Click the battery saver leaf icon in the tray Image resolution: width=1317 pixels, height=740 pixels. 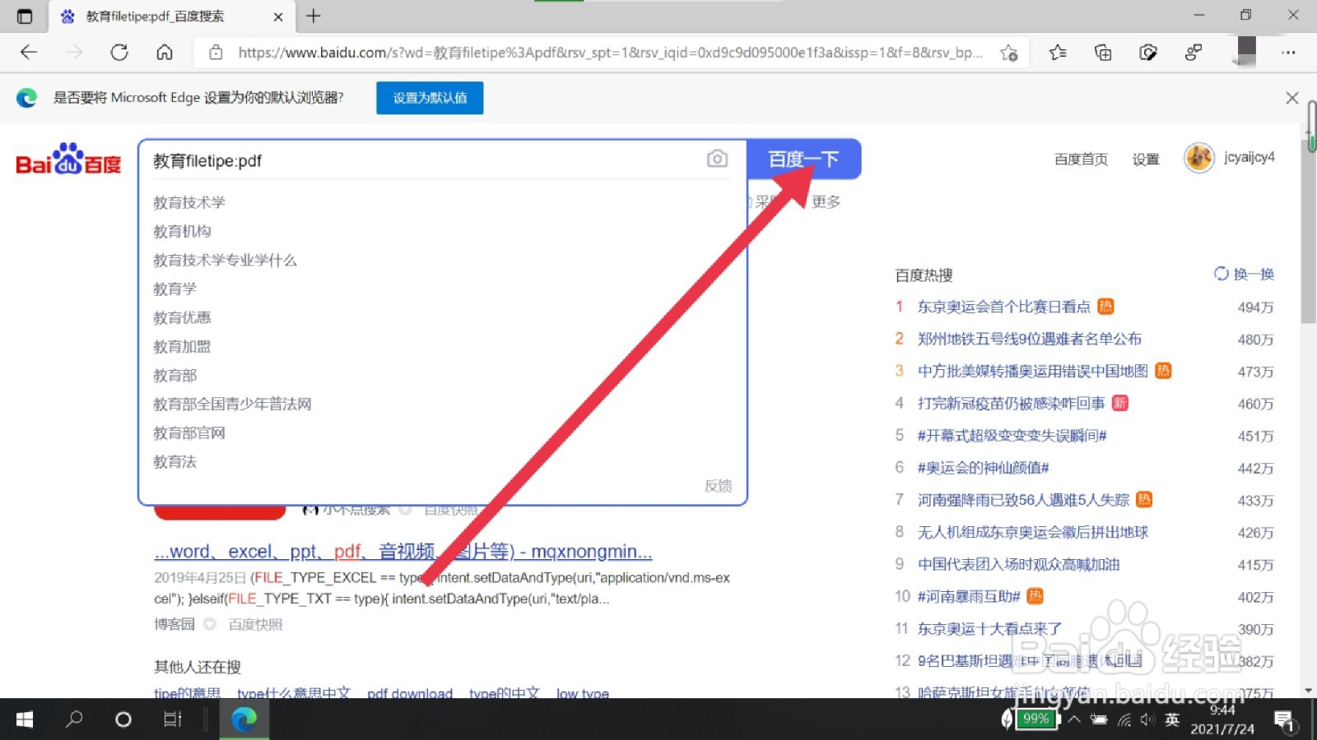[1006, 719]
